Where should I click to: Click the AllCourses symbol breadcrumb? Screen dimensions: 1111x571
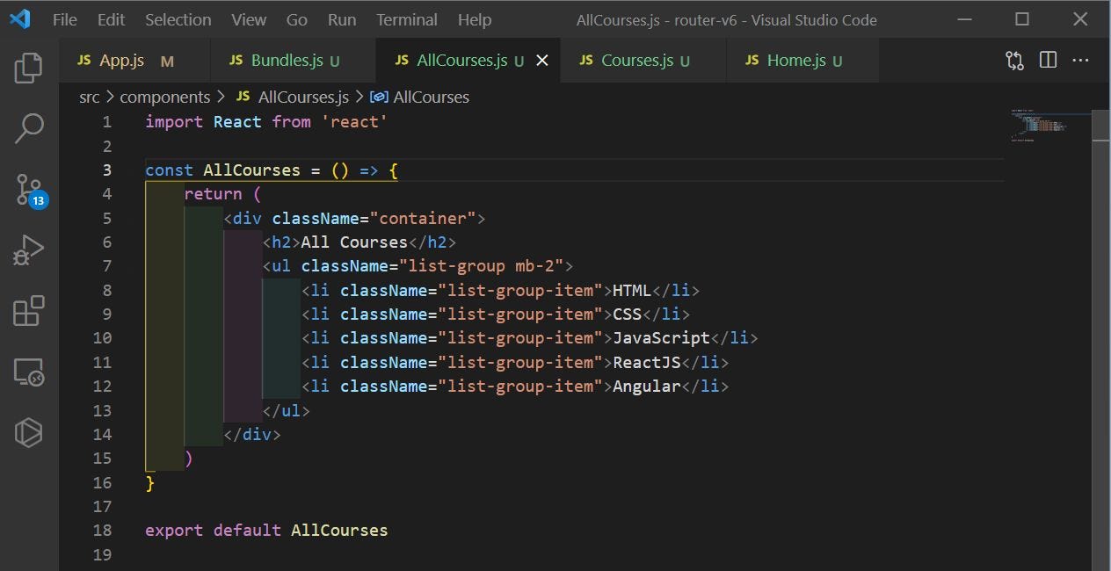(420, 97)
